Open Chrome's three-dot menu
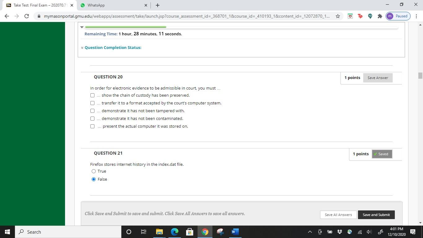 coord(417,16)
